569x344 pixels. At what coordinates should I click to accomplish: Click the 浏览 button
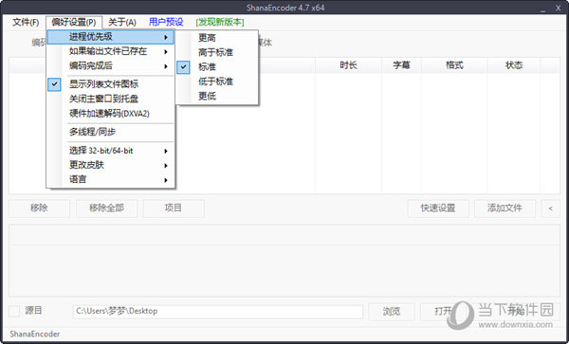392,312
